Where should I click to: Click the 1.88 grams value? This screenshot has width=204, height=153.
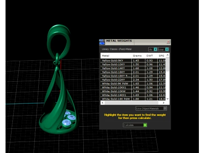click(136, 99)
